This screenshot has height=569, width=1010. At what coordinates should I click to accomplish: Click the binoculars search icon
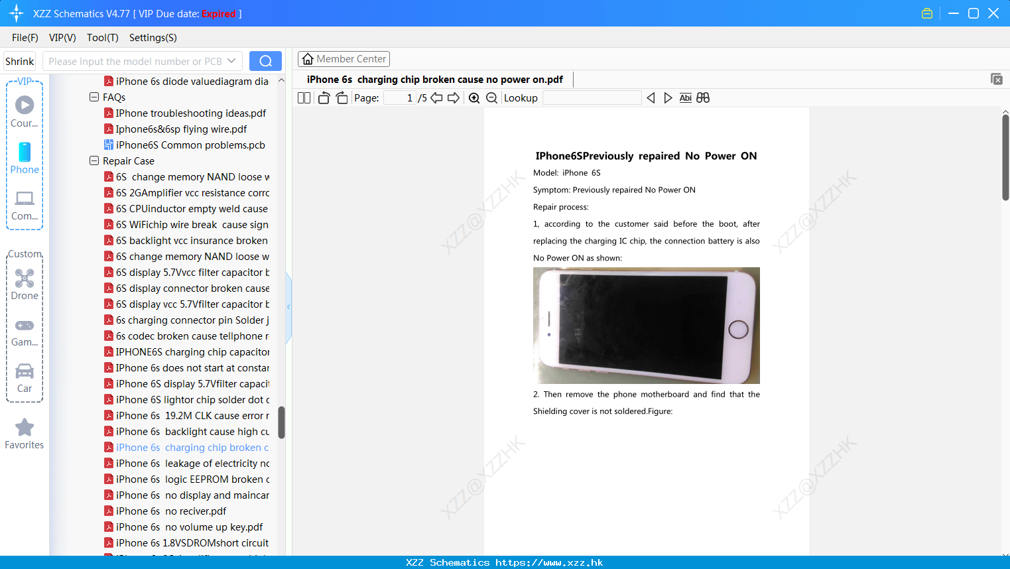703,97
